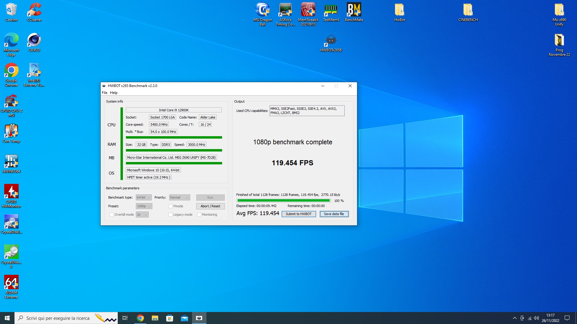Toggle the Pmode checkbox
The width and height of the screenshot is (577, 324).
pyautogui.click(x=170, y=206)
